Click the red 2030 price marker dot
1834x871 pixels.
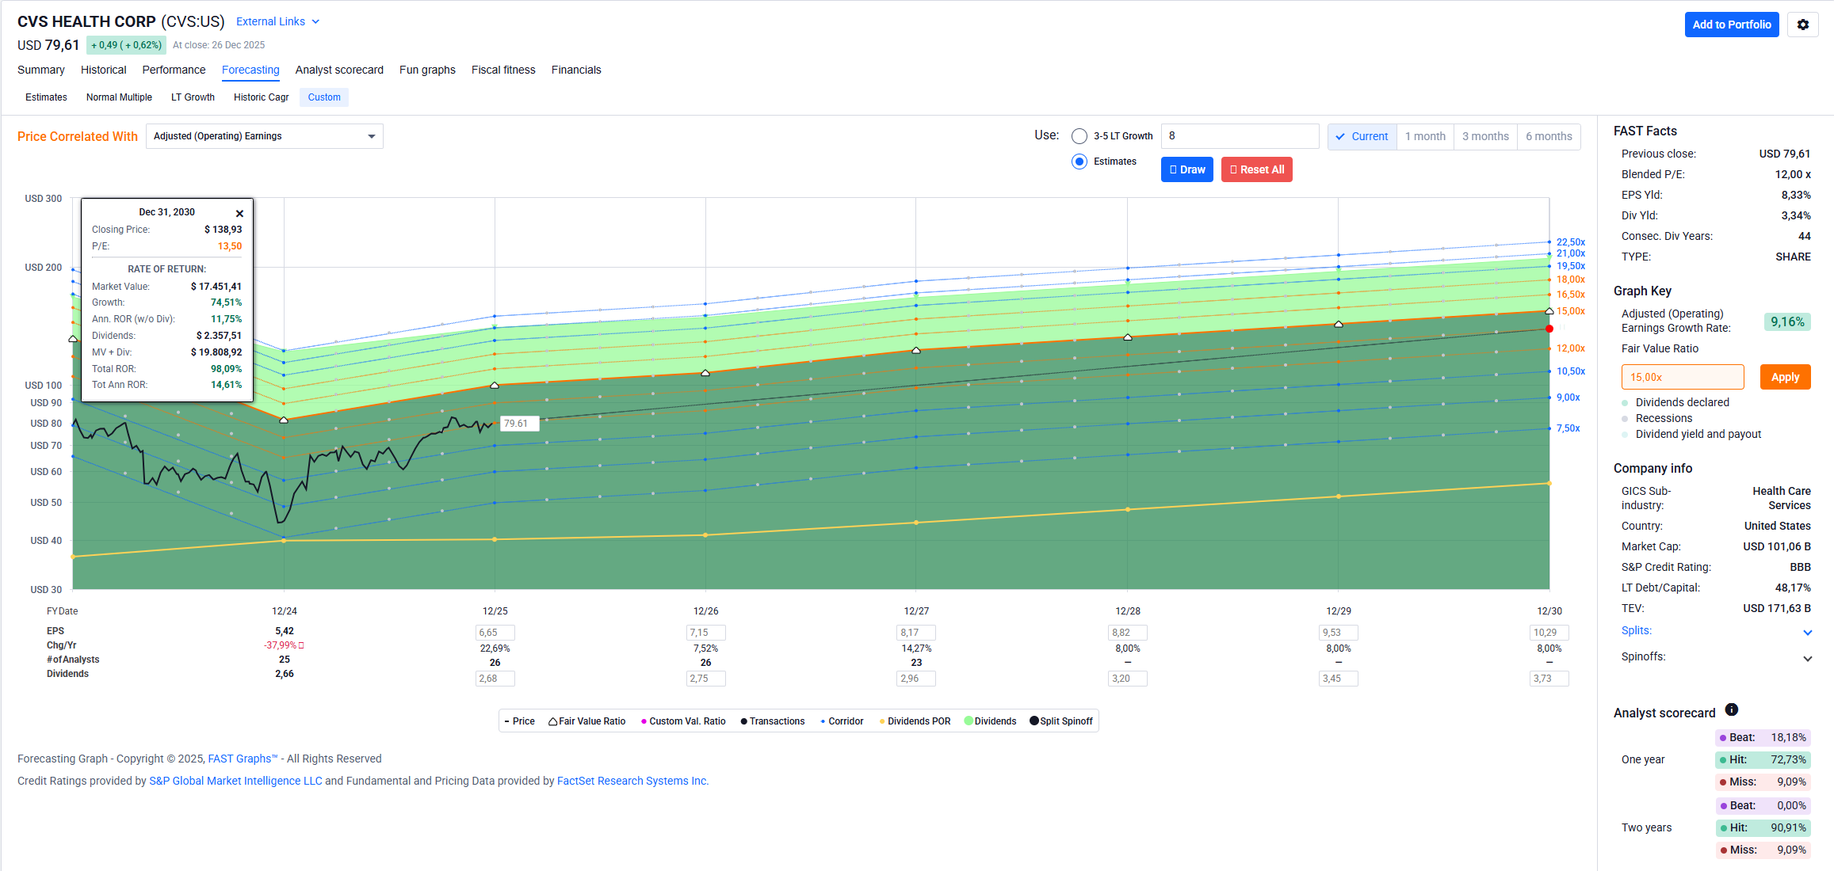[1549, 329]
